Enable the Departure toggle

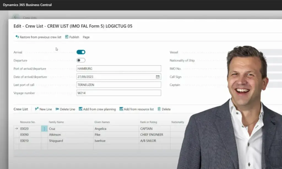[81, 60]
